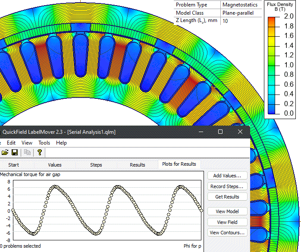Click the '0 problems selected' status text
Viewport: 301px width, 252px height.
coord(20,246)
